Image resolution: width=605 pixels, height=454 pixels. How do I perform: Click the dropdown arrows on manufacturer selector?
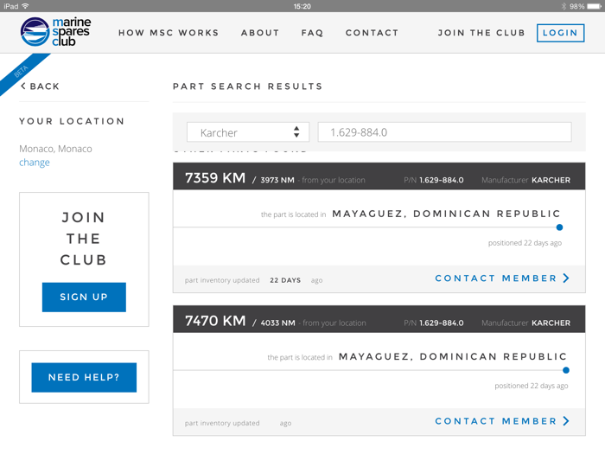(296, 132)
